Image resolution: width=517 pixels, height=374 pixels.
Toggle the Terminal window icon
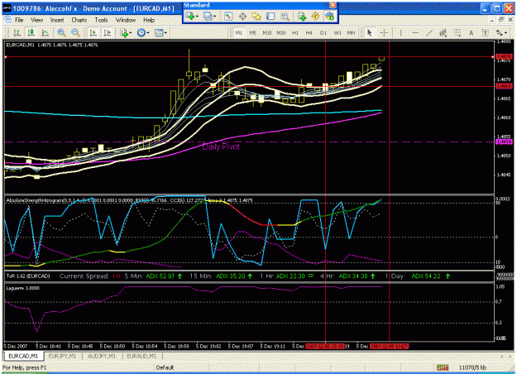(270, 16)
